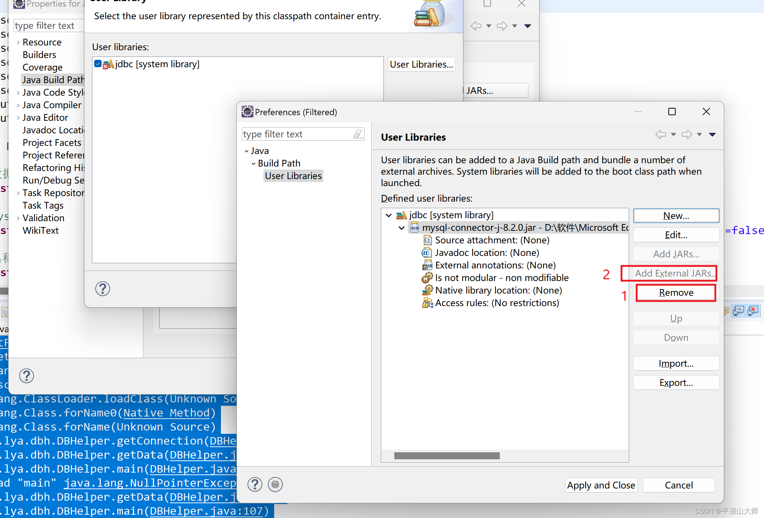Viewport: 764px width, 518px height.
Task: Click the Javadoc location icon for mysql-connector
Action: 427,253
